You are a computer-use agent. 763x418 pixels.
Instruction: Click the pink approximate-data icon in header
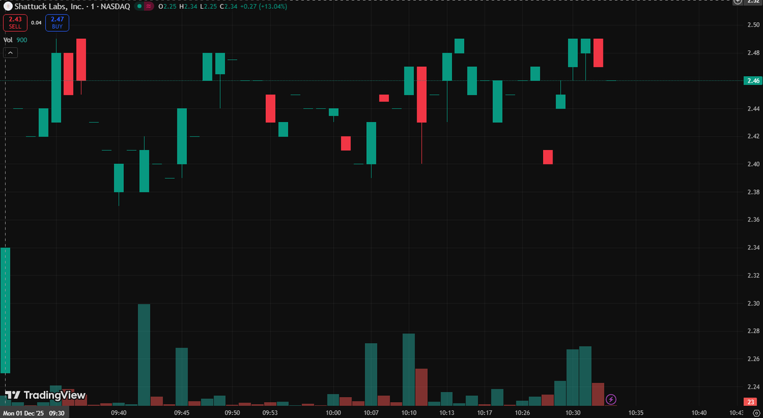(x=148, y=6)
